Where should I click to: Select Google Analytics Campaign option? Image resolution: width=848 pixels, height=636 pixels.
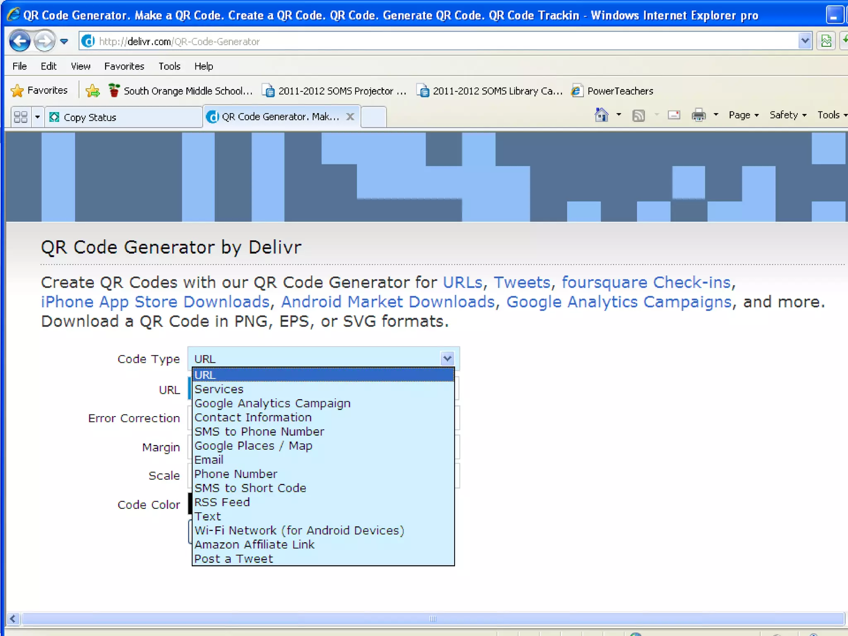click(x=272, y=403)
